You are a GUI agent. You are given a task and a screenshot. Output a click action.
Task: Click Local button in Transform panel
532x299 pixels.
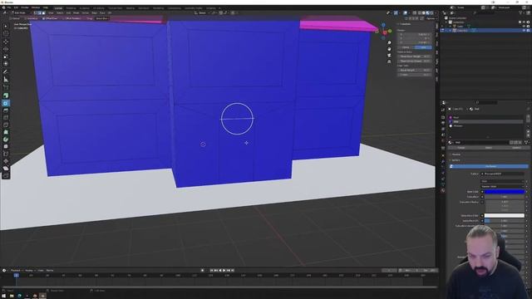423,47
